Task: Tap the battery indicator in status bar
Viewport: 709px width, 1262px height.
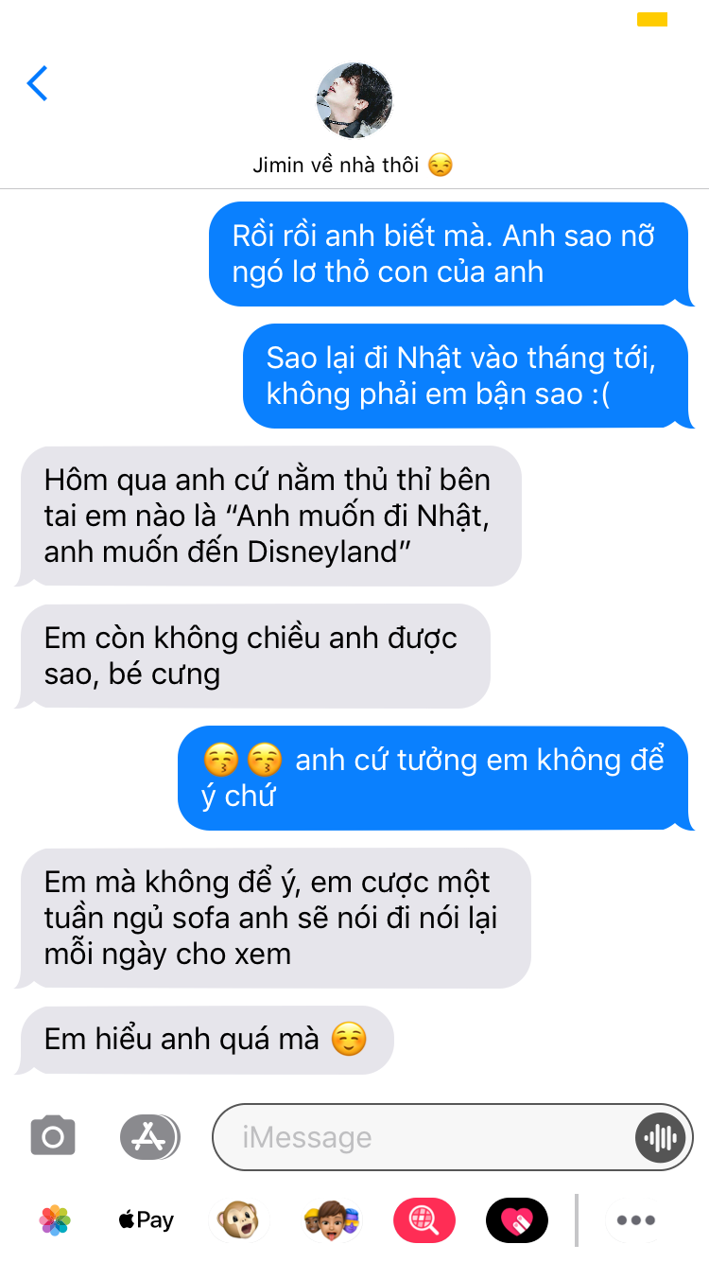Action: (652, 19)
